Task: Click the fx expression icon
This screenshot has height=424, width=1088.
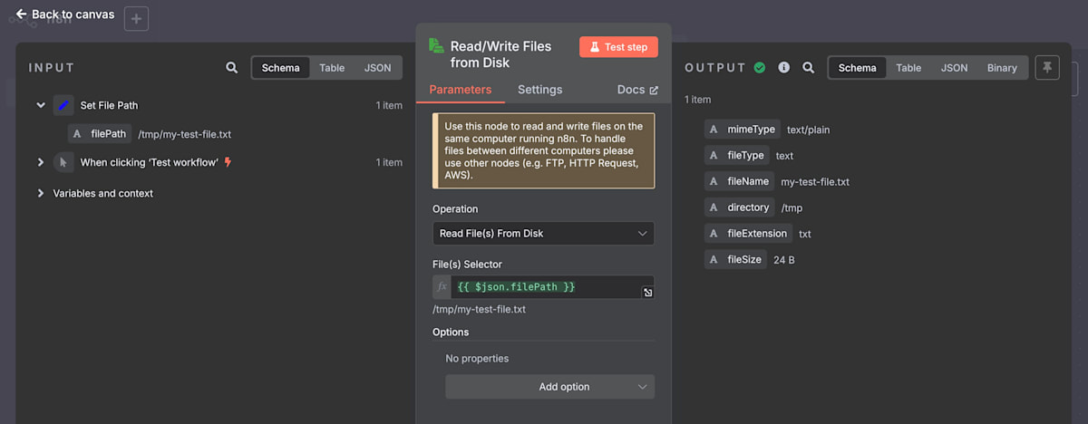Action: 442,287
